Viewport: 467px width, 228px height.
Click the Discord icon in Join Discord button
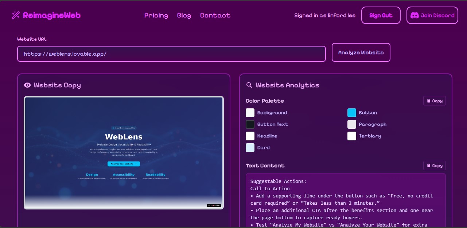click(415, 15)
